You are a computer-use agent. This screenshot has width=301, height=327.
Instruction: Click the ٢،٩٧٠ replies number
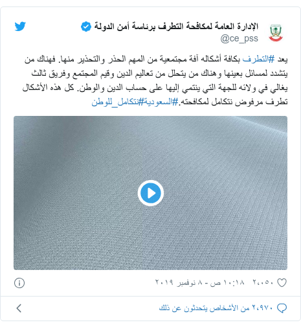pos(263,308)
